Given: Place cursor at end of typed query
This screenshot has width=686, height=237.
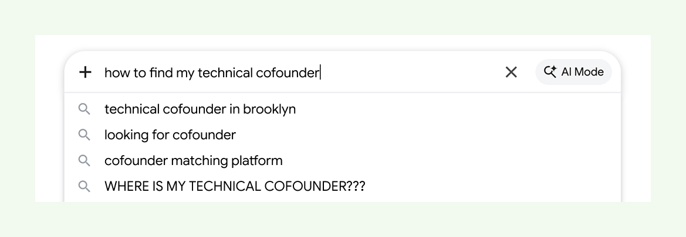Looking at the screenshot, I should click(x=320, y=73).
